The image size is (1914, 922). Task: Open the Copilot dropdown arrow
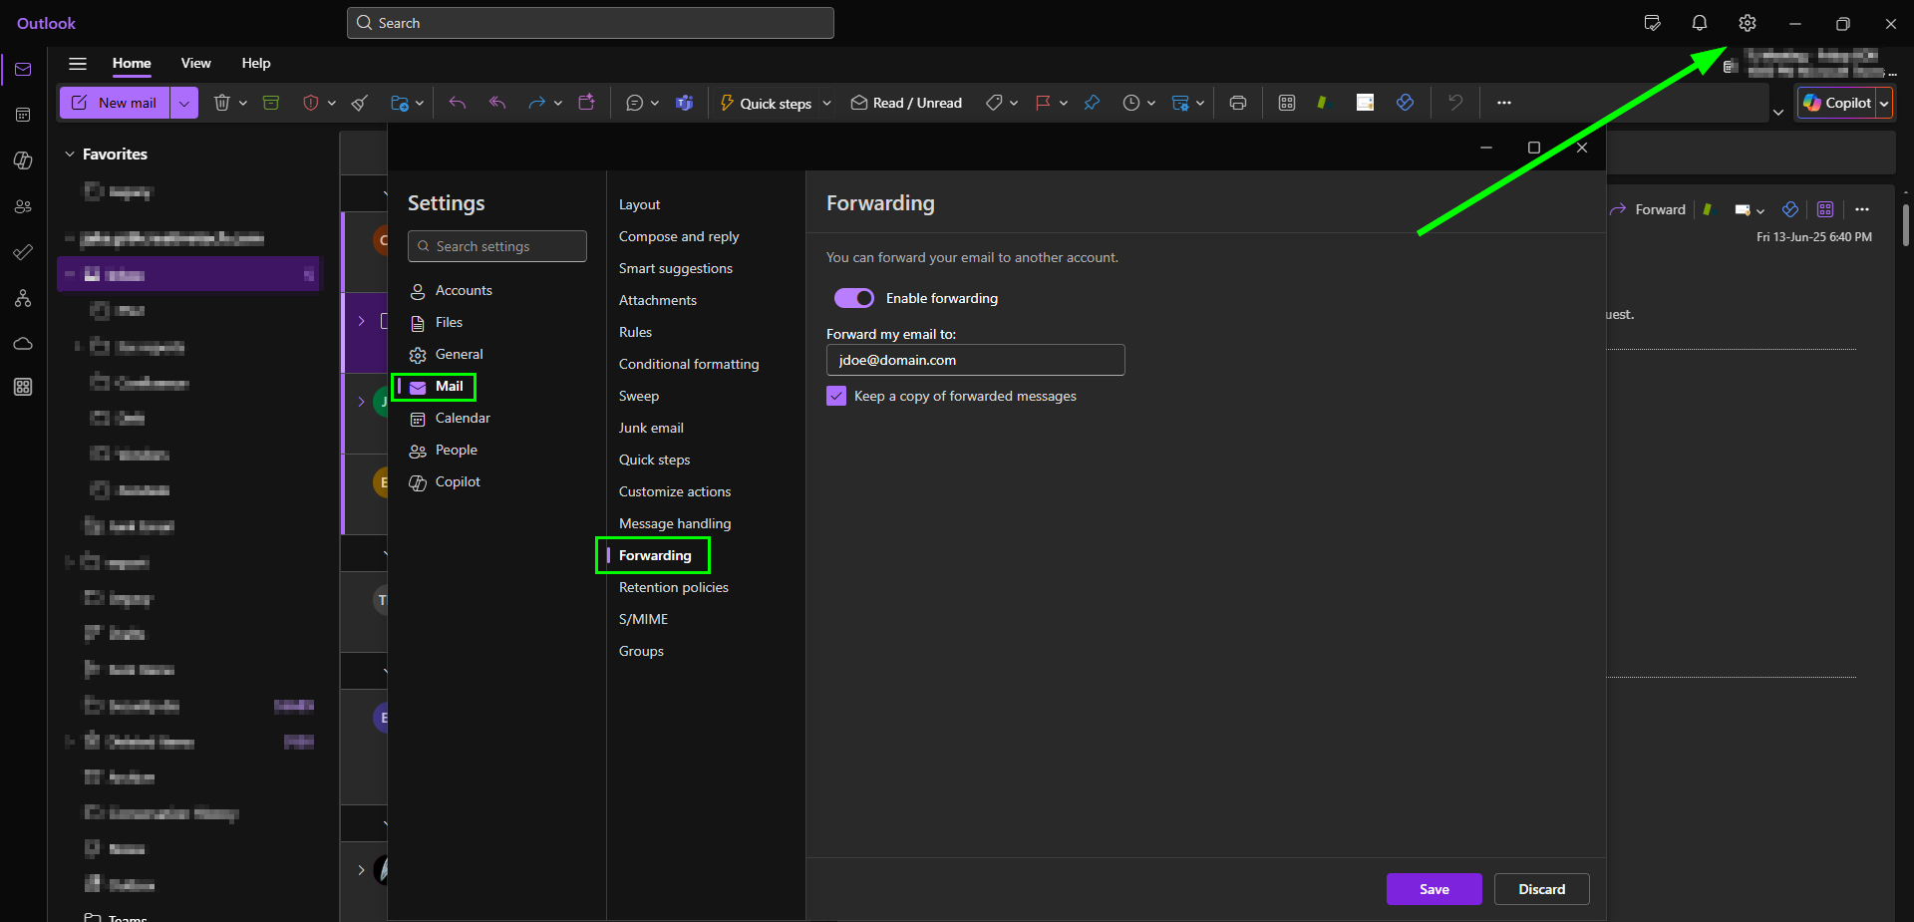click(1884, 103)
